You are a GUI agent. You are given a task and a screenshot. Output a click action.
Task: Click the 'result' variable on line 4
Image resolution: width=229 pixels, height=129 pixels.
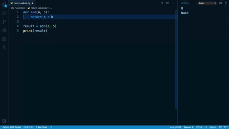click(x=29, y=26)
